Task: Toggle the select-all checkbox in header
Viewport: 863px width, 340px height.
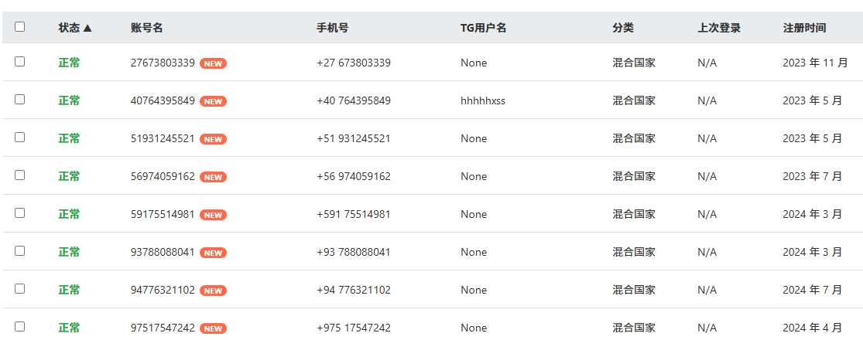Action: click(x=20, y=26)
